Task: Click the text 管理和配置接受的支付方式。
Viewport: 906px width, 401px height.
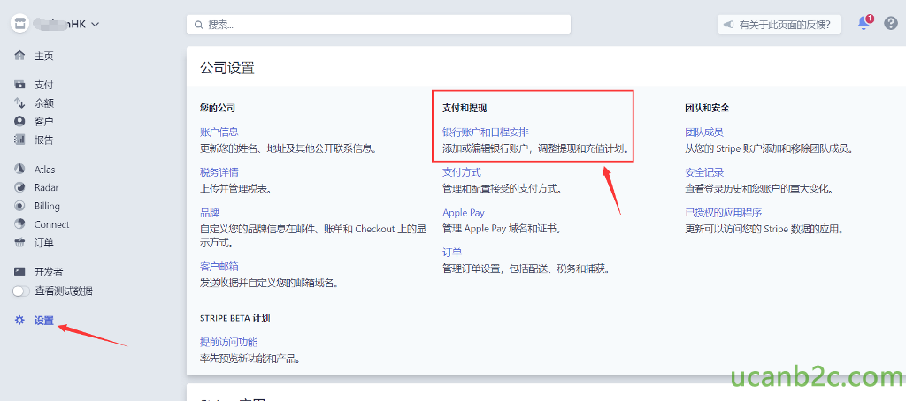Action: point(503,187)
